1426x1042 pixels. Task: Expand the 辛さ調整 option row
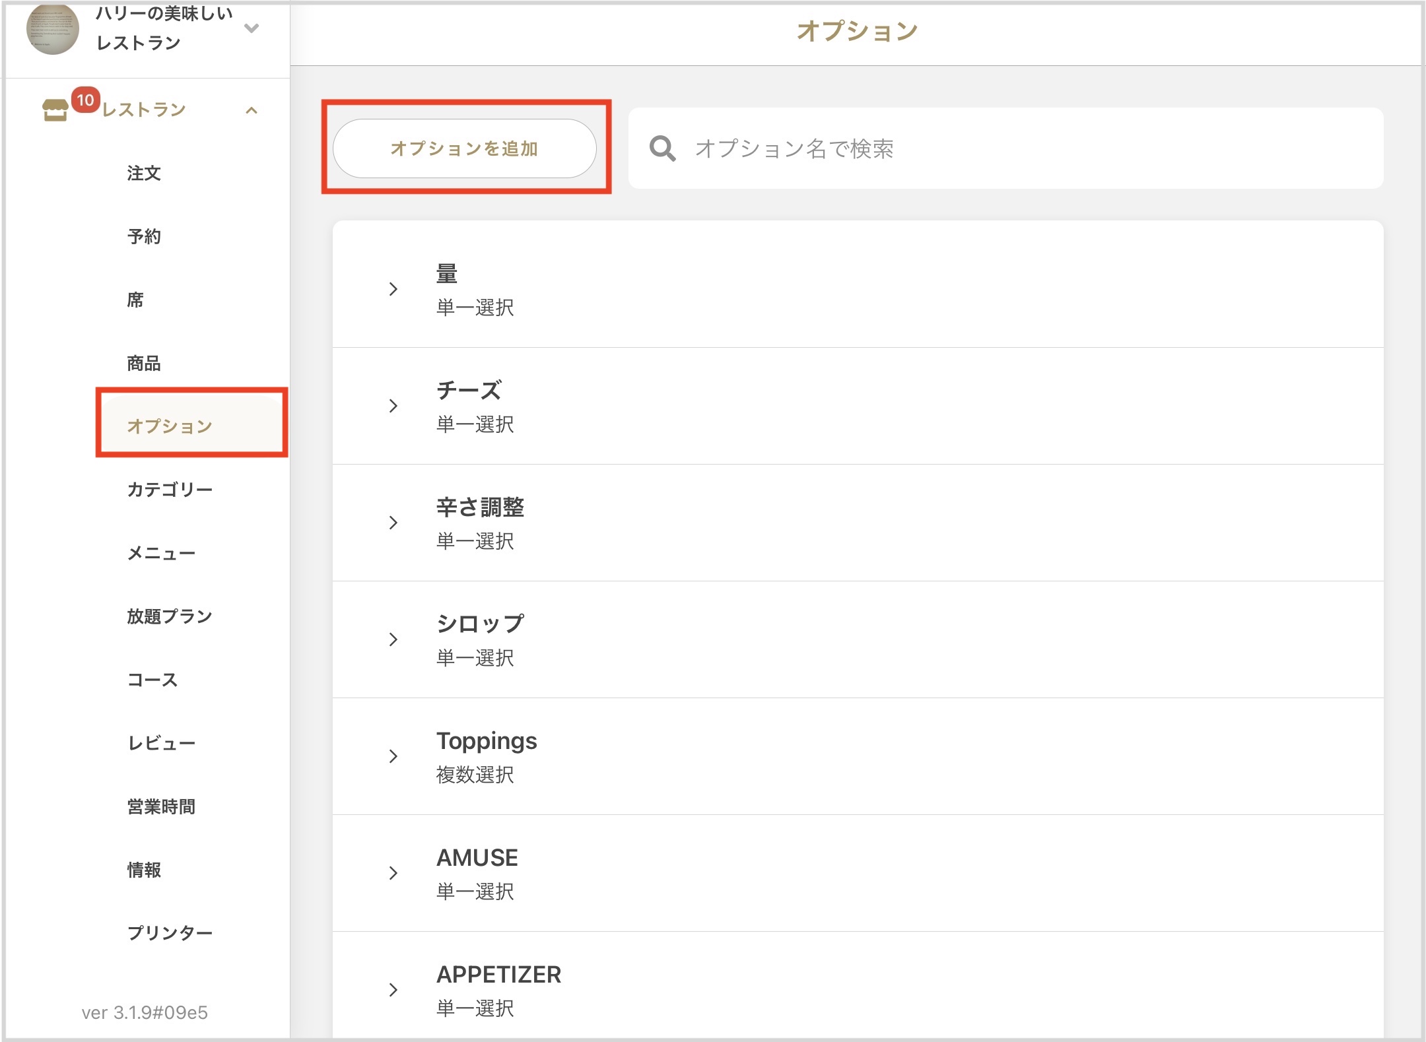point(393,523)
